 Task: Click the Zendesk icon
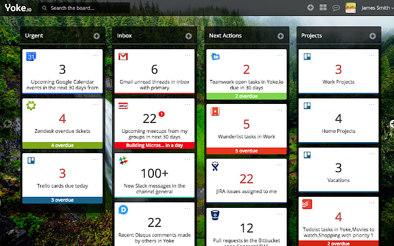31,106
